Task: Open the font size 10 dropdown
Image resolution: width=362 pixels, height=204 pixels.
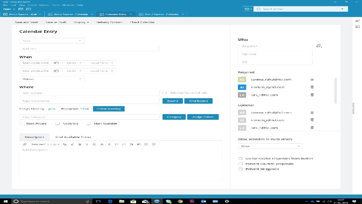Action: [x=55, y=144]
